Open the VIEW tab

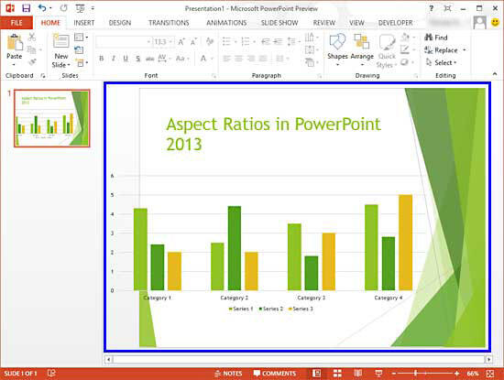356,23
